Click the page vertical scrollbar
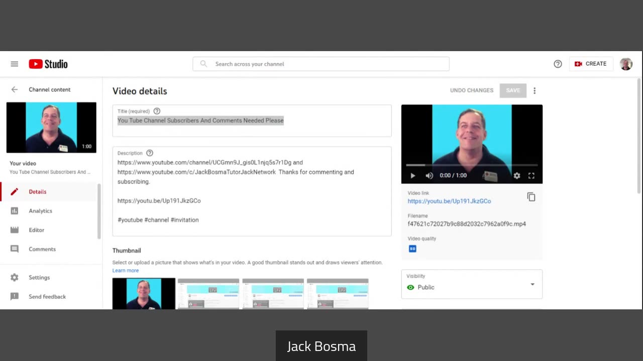The width and height of the screenshot is (643, 361). coord(639,135)
